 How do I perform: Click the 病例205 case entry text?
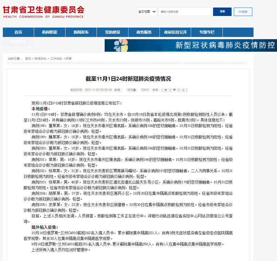[128, 208]
